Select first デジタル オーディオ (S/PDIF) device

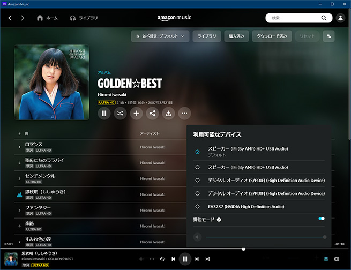pos(259,181)
